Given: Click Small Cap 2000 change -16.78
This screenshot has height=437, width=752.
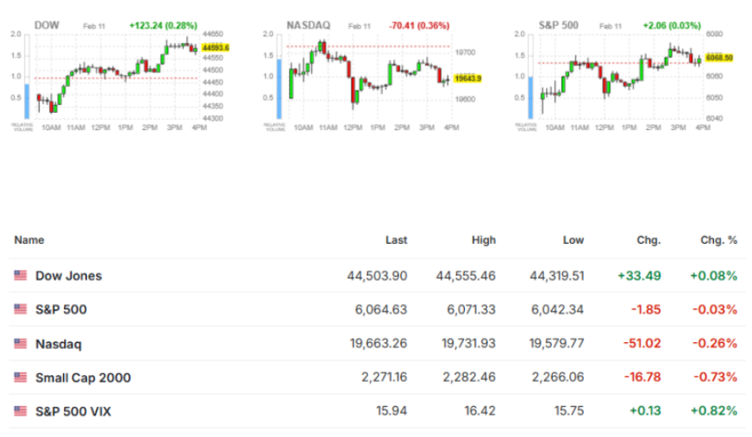Looking at the screenshot, I should click(642, 378).
